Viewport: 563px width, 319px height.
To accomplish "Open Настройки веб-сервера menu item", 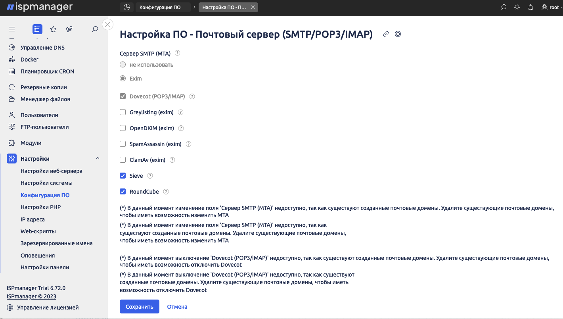I will coord(52,171).
